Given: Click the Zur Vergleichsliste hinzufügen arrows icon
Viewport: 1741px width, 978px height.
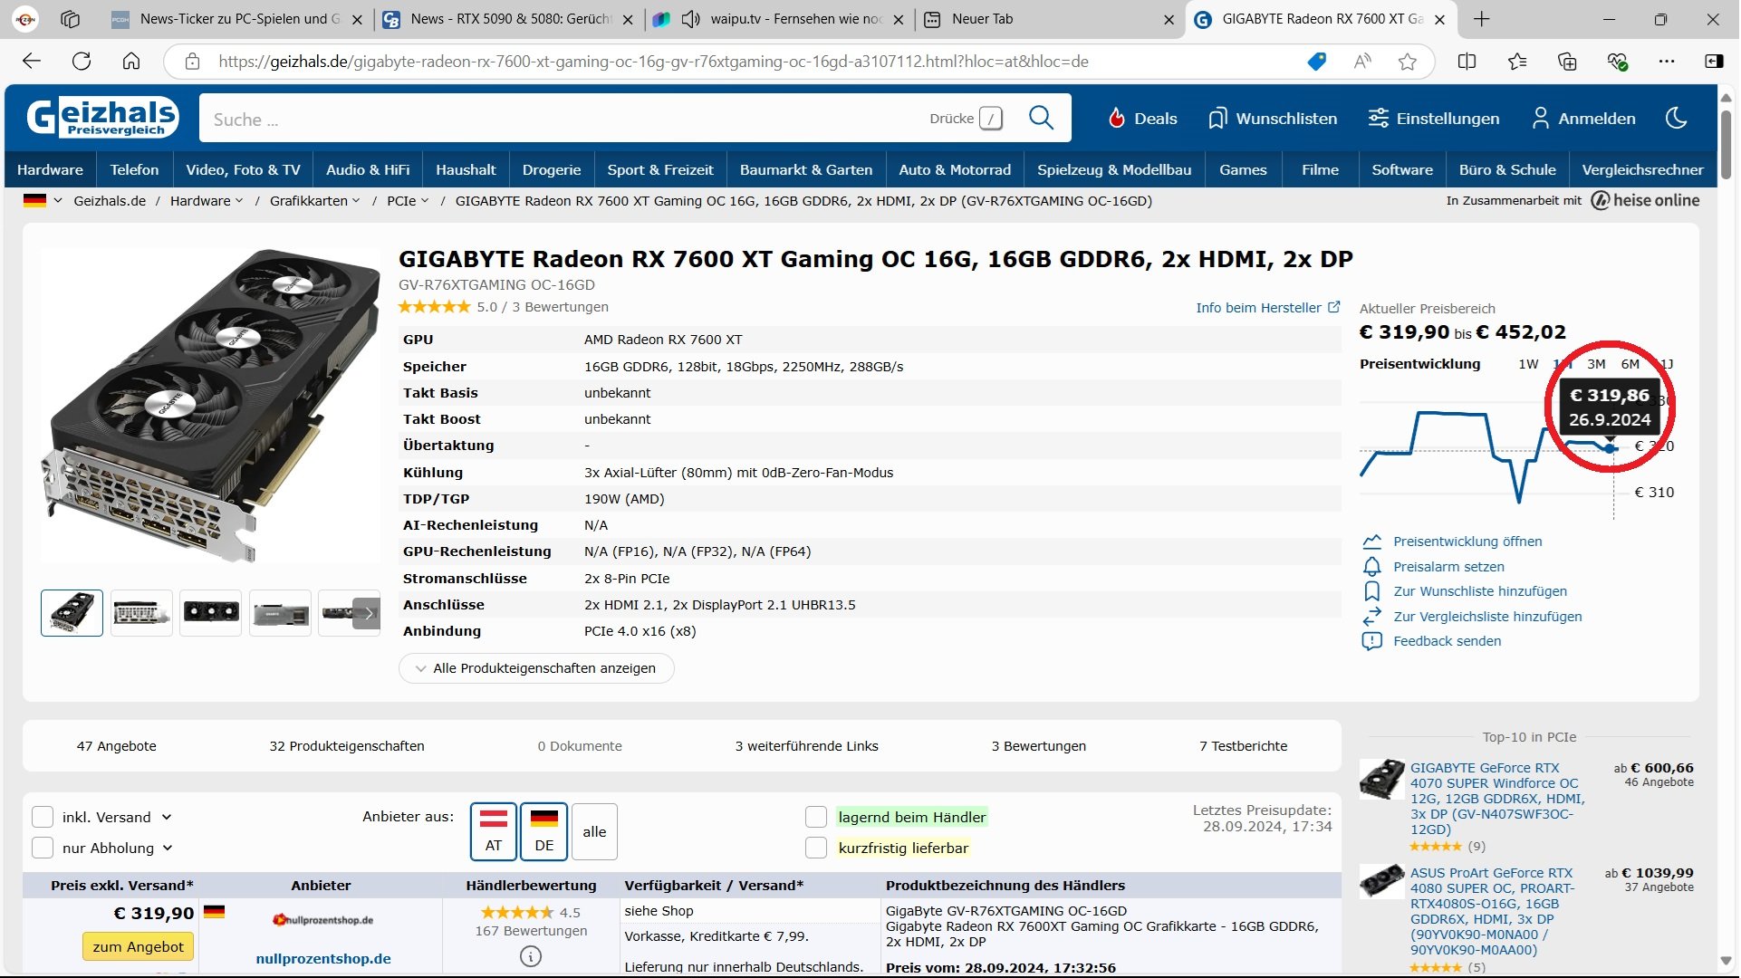Looking at the screenshot, I should [x=1371, y=617].
